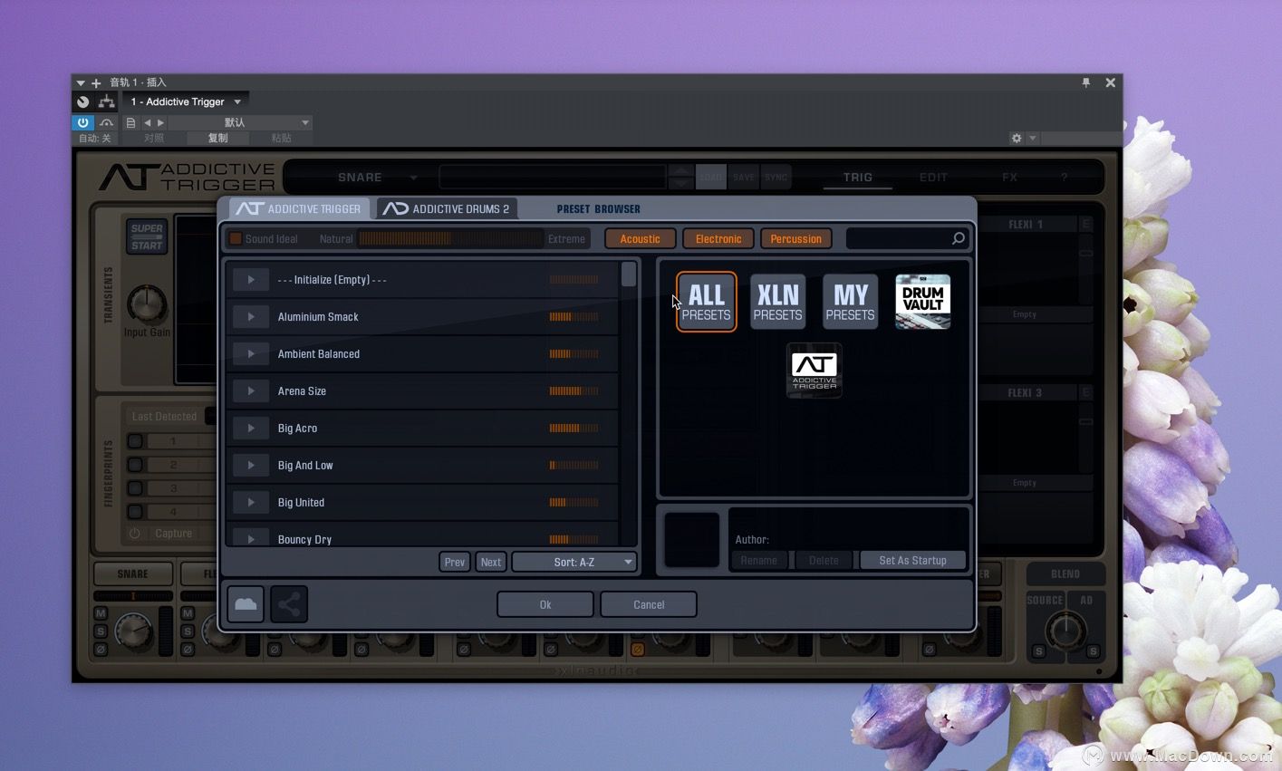This screenshot has height=771, width=1282.
Task: Select the ALL PRESETS category icon
Action: [706, 302]
